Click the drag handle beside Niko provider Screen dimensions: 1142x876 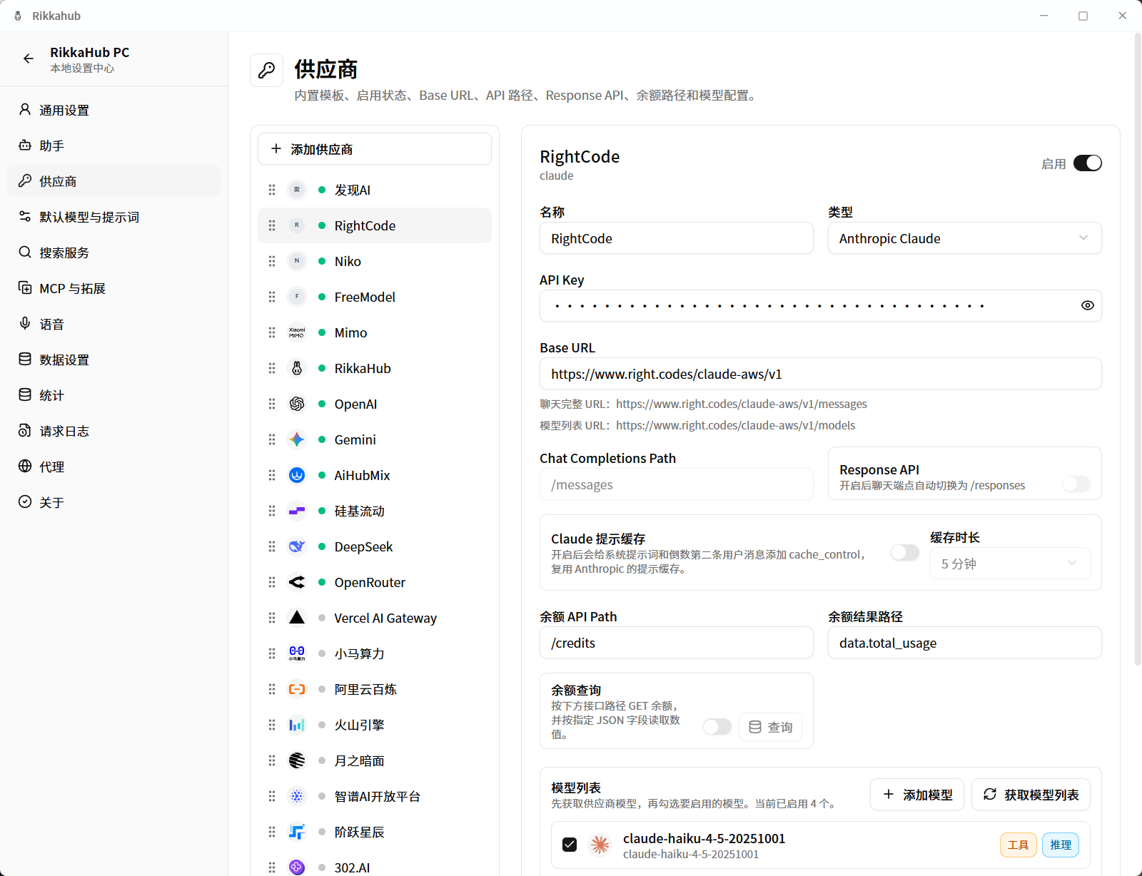tap(272, 261)
